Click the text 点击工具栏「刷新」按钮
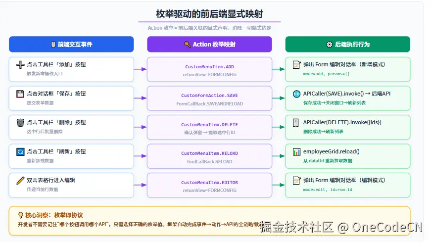The image size is (431, 242). point(56,151)
